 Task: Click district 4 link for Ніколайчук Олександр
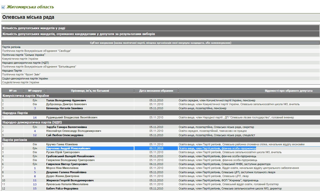point(35,131)
